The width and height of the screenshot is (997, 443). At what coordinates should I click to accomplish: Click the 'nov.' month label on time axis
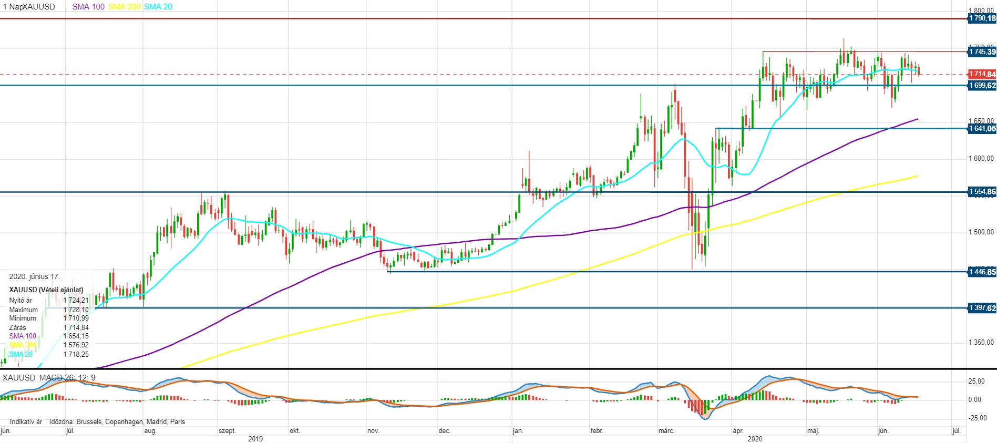click(373, 431)
